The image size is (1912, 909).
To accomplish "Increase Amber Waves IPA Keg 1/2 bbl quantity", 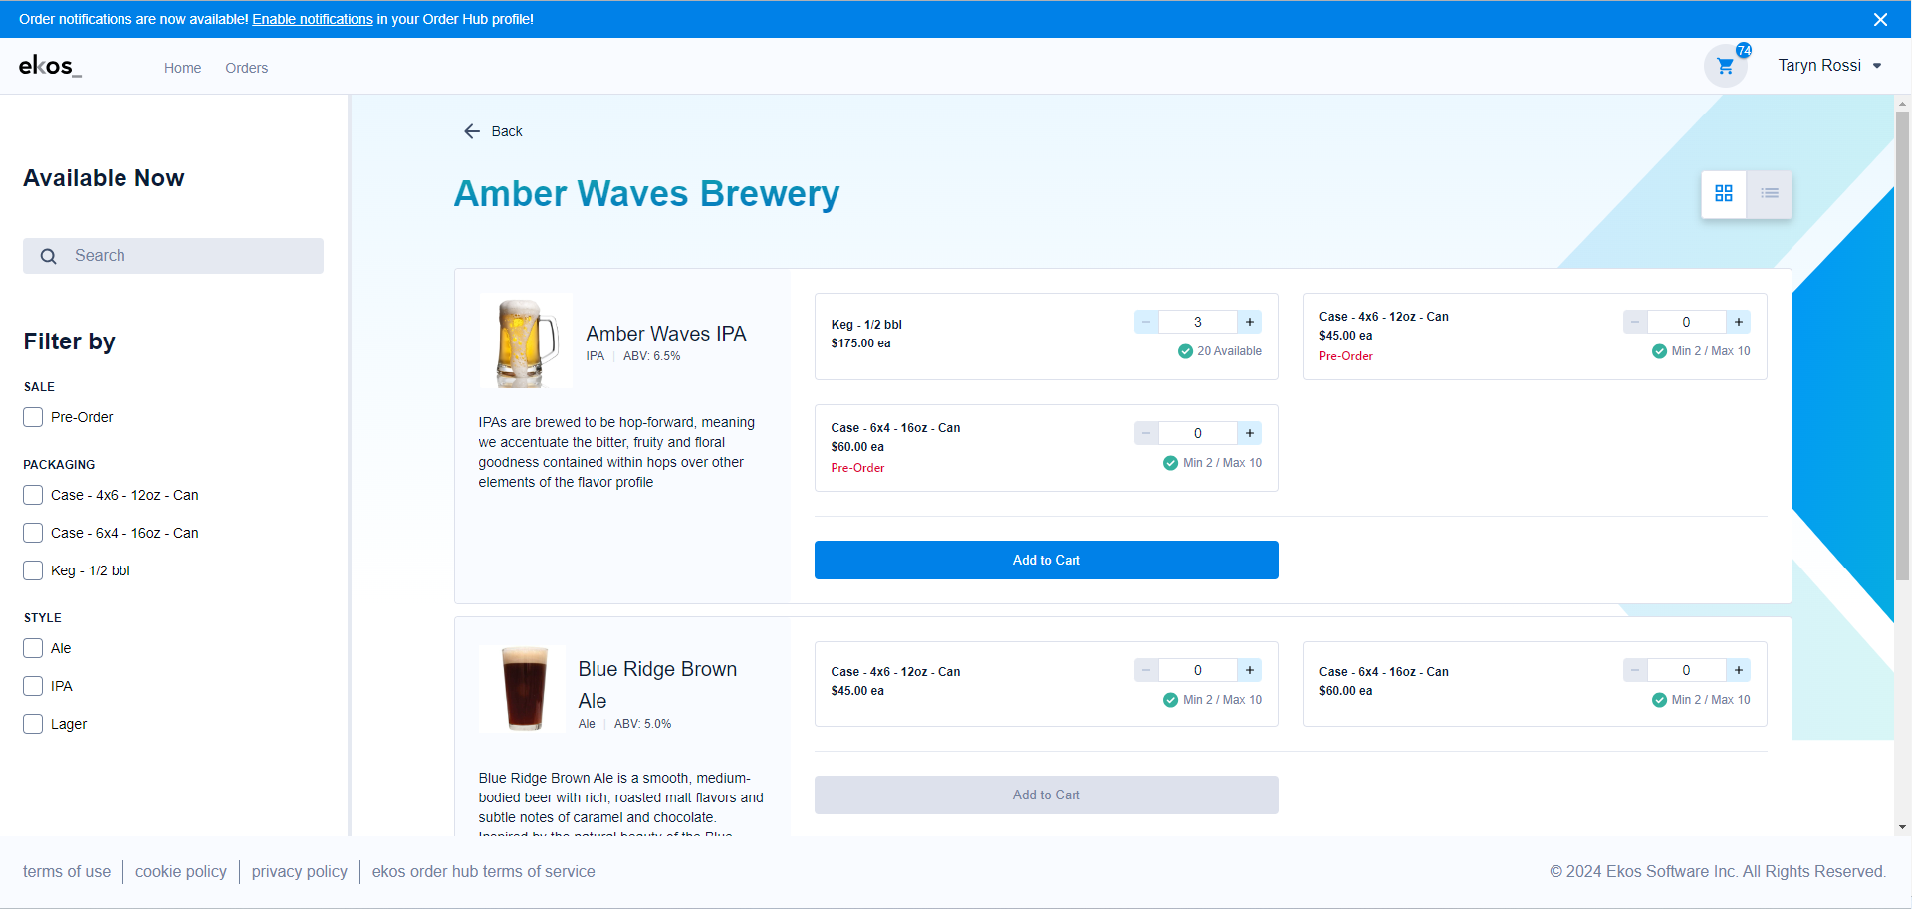I will point(1250,322).
